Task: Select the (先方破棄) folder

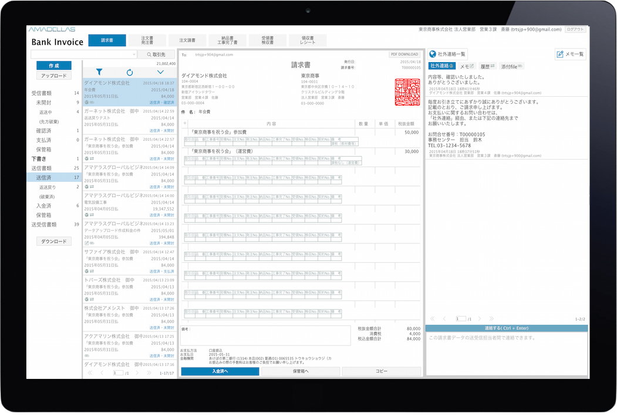Action: (55, 121)
